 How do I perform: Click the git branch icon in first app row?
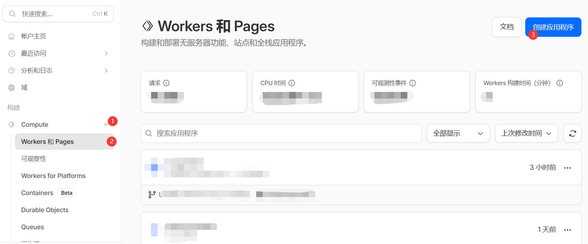point(152,195)
